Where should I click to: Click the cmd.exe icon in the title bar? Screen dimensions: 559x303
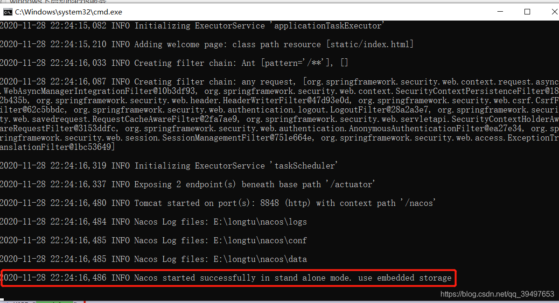7,12
